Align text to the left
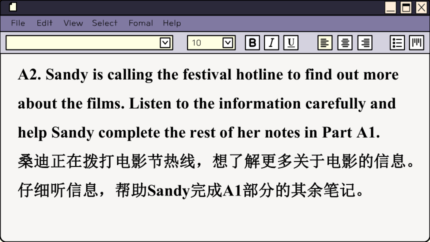Image resolution: width=430 pixels, height=242 pixels. pos(325,42)
